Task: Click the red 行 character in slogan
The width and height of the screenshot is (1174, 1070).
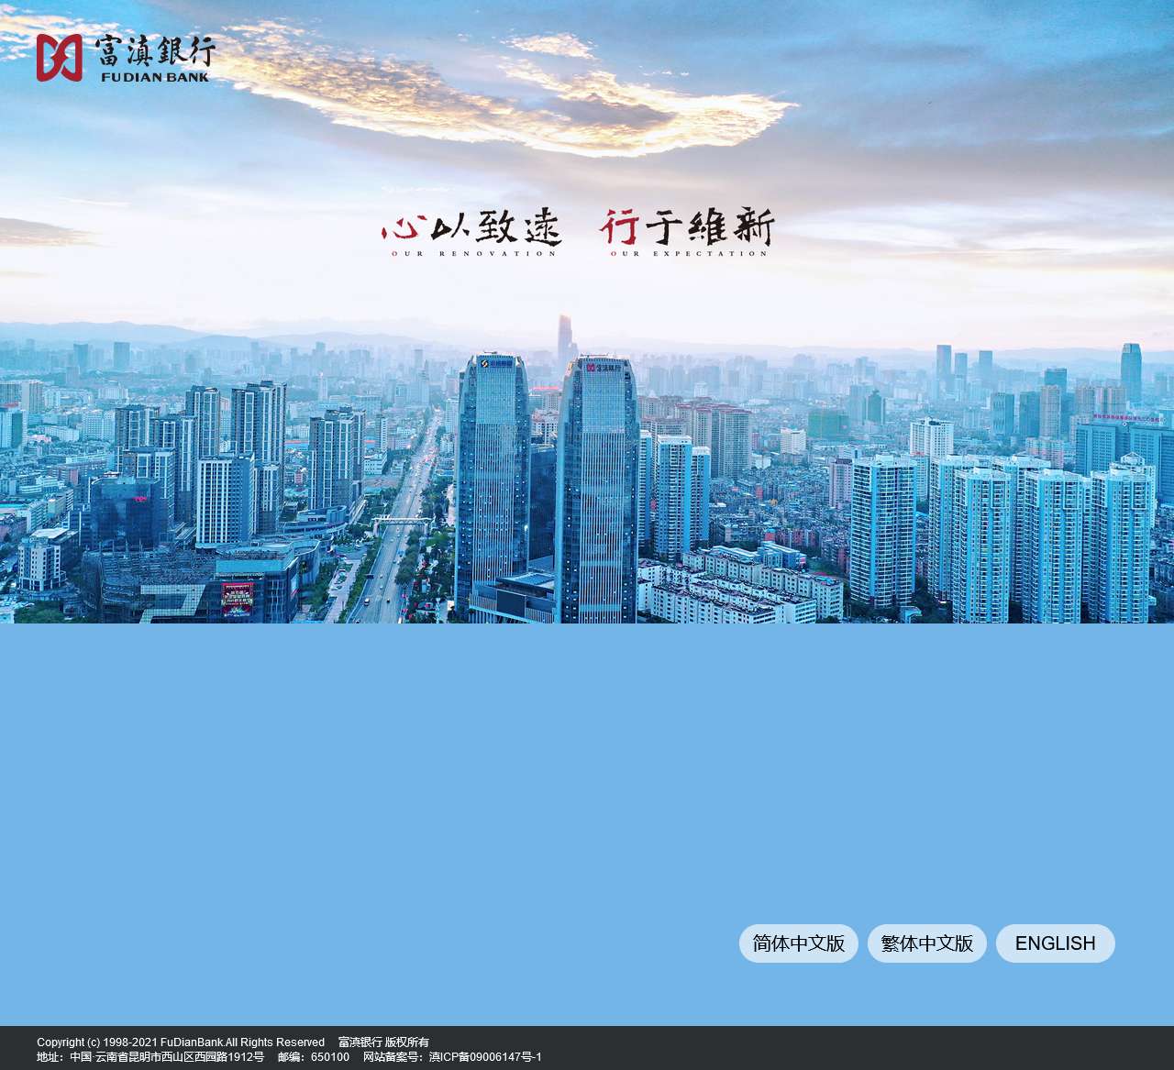Action: pyautogui.click(x=620, y=226)
